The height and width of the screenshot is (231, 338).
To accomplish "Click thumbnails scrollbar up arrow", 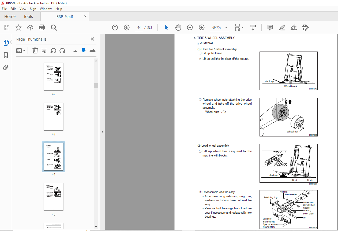I will click(x=96, y=61).
